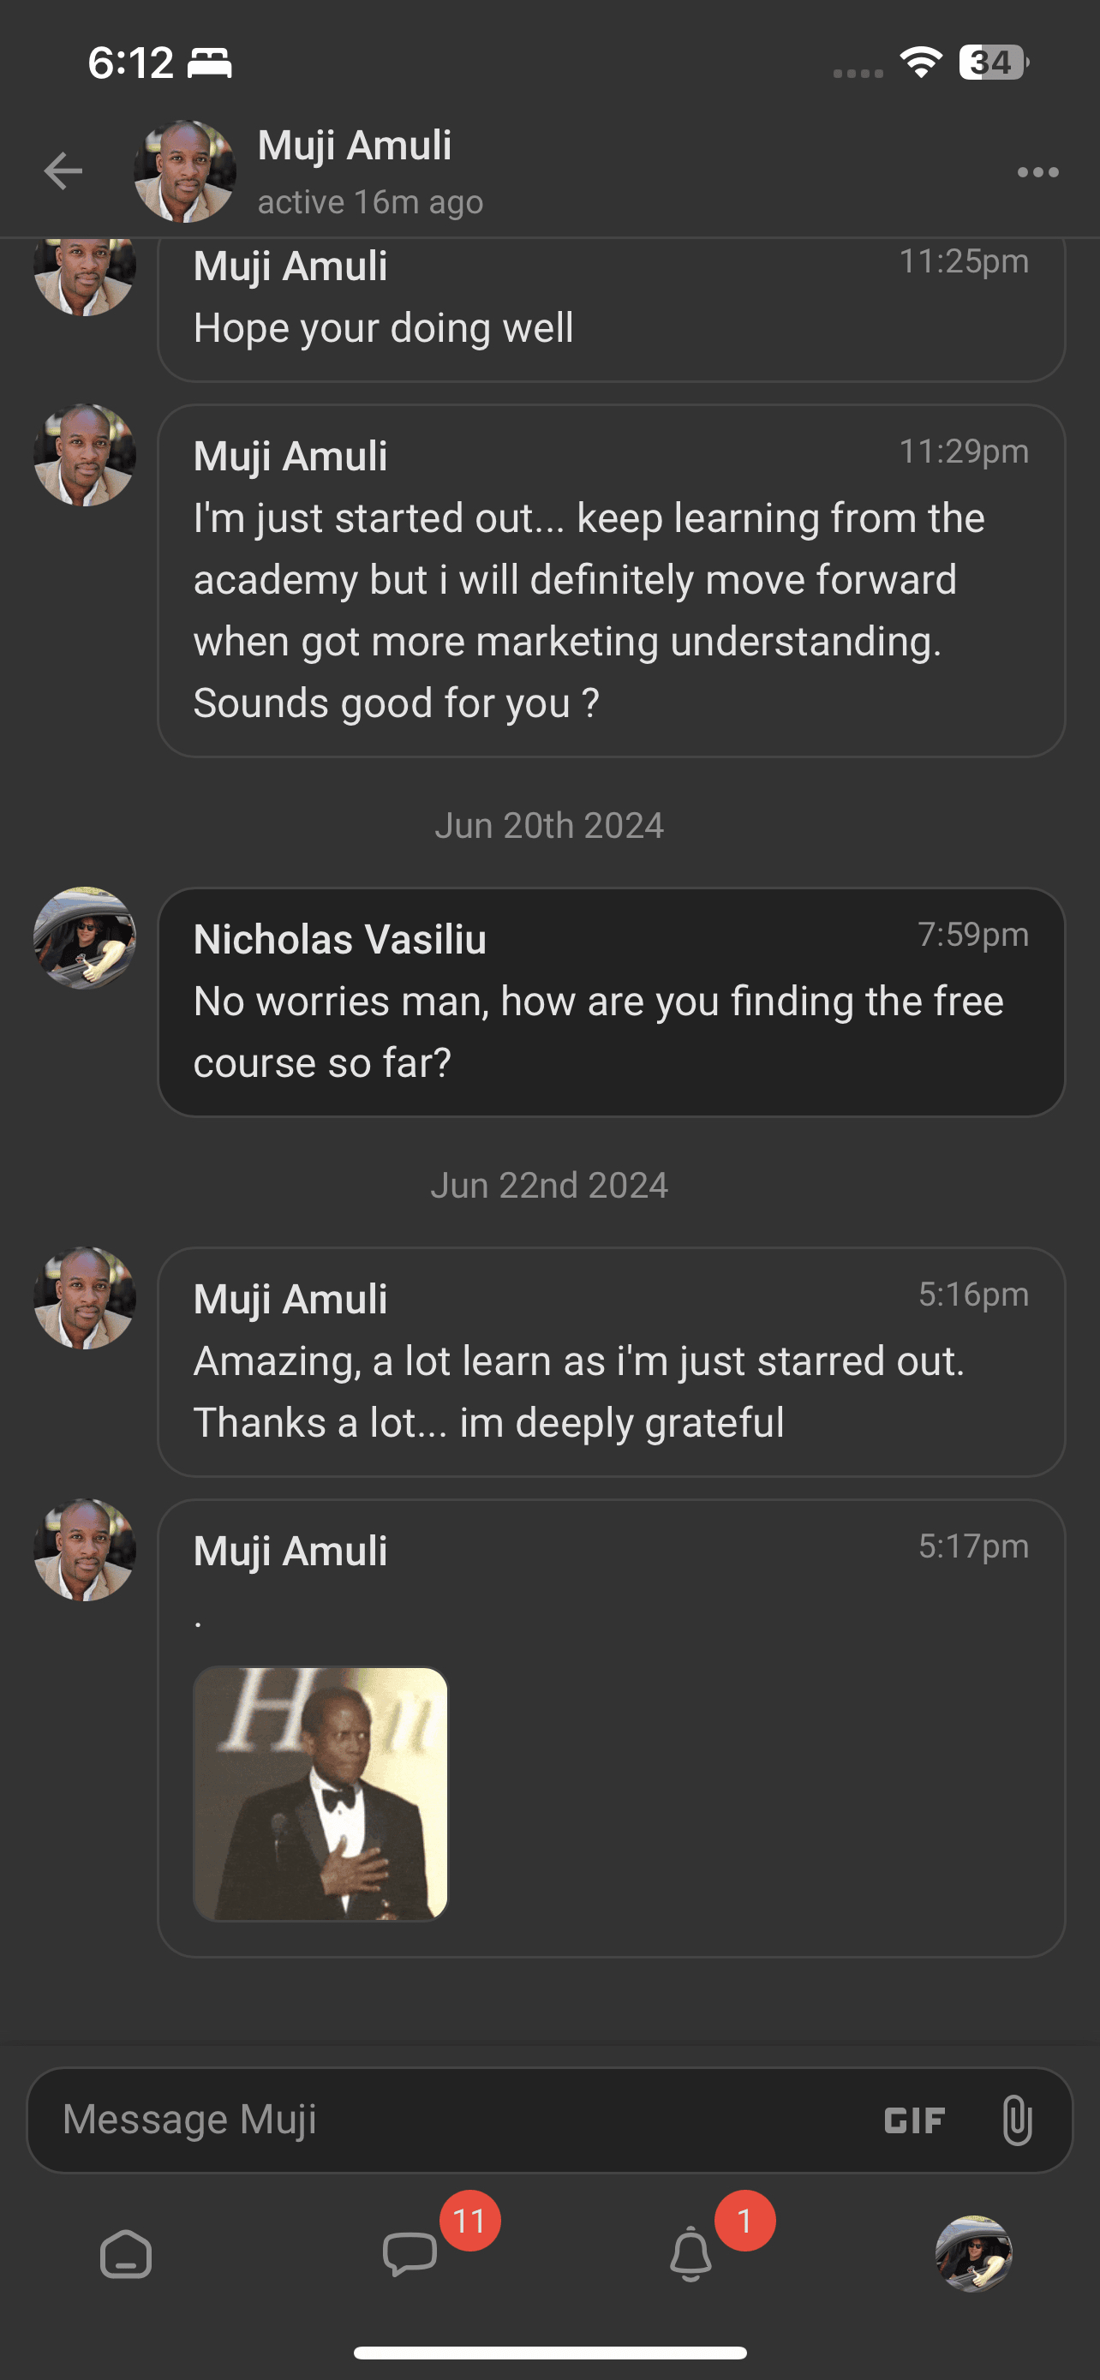Tap the Muji Amuli name in header

coord(355,146)
